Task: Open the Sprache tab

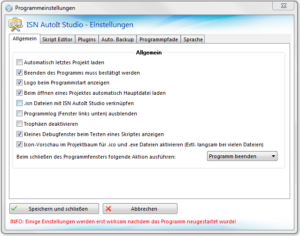Action: pyautogui.click(x=193, y=39)
